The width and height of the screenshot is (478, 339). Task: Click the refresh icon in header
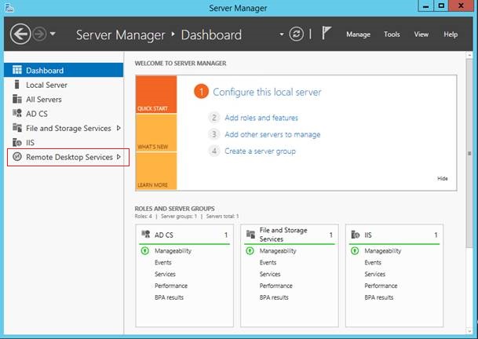[297, 34]
